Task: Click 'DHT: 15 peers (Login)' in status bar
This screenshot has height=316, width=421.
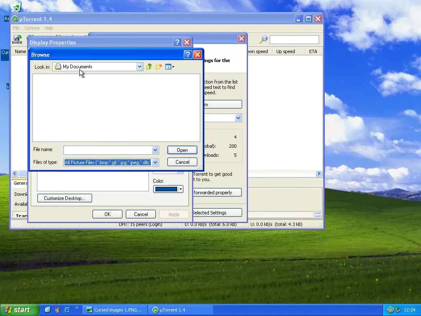Action: (141, 224)
